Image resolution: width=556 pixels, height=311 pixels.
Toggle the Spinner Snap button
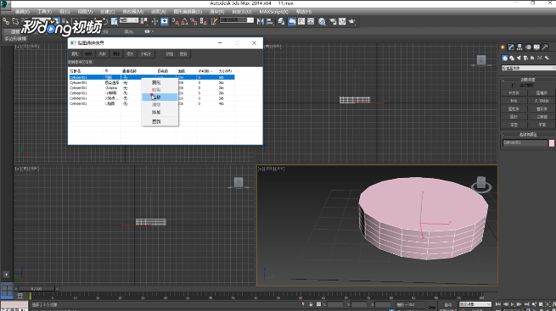click(x=203, y=21)
